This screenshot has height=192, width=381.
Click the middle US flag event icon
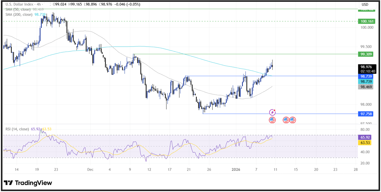coord(286,120)
